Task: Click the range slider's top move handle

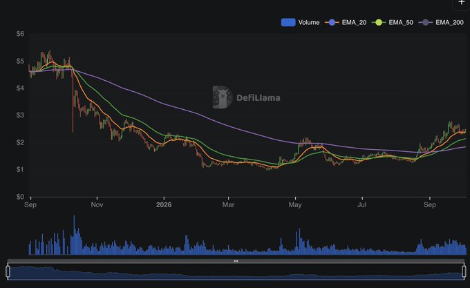Action: click(x=236, y=261)
